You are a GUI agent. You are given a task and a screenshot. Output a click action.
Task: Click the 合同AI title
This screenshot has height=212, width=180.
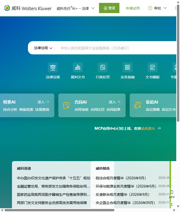click(x=81, y=102)
